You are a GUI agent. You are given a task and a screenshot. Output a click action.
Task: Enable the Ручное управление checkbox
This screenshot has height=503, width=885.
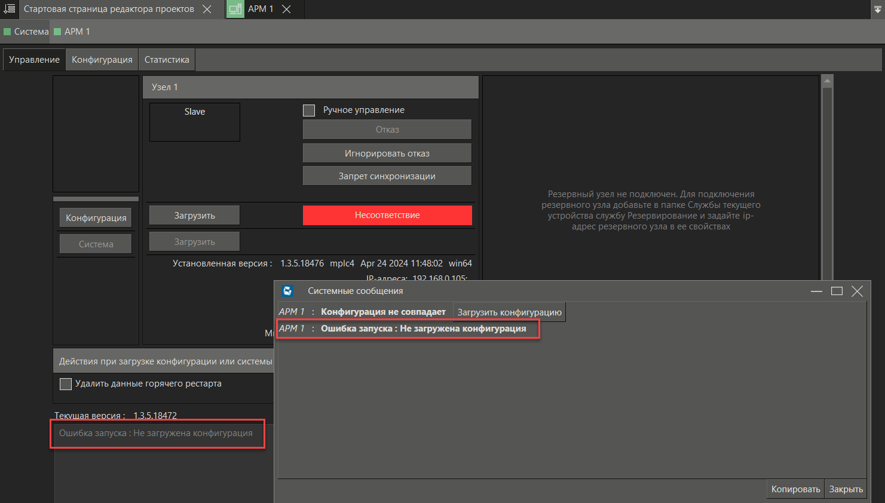coord(309,111)
